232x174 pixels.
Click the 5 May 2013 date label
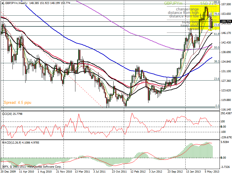(x=212, y=172)
